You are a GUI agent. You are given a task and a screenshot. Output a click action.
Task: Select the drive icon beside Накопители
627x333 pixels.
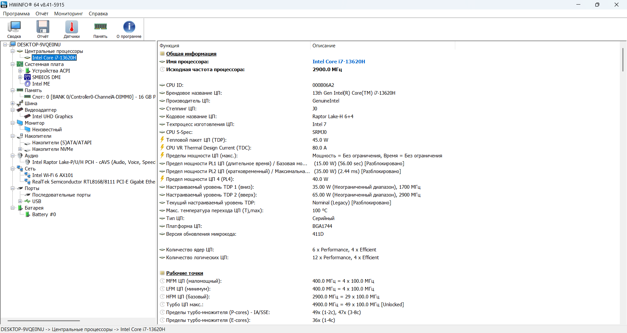point(20,136)
